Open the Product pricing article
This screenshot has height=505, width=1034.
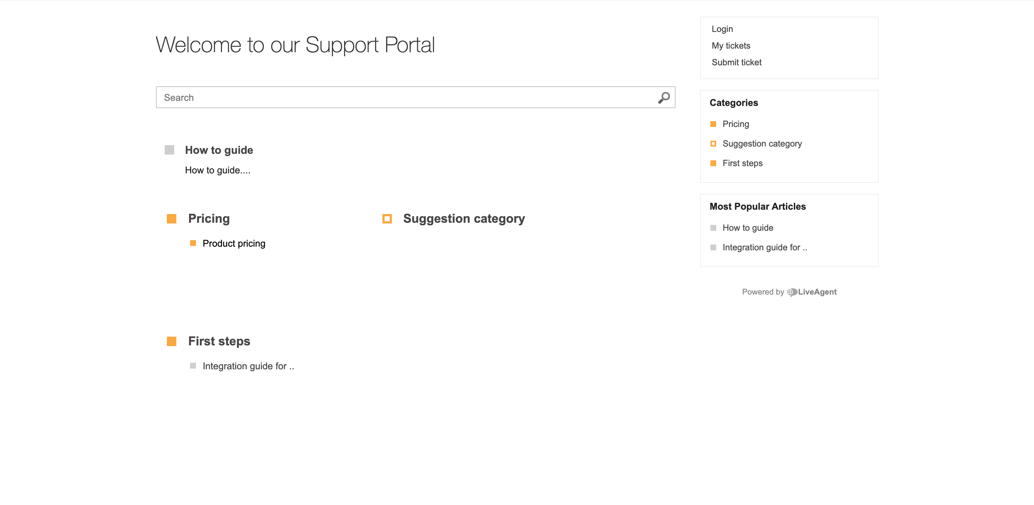pos(234,243)
